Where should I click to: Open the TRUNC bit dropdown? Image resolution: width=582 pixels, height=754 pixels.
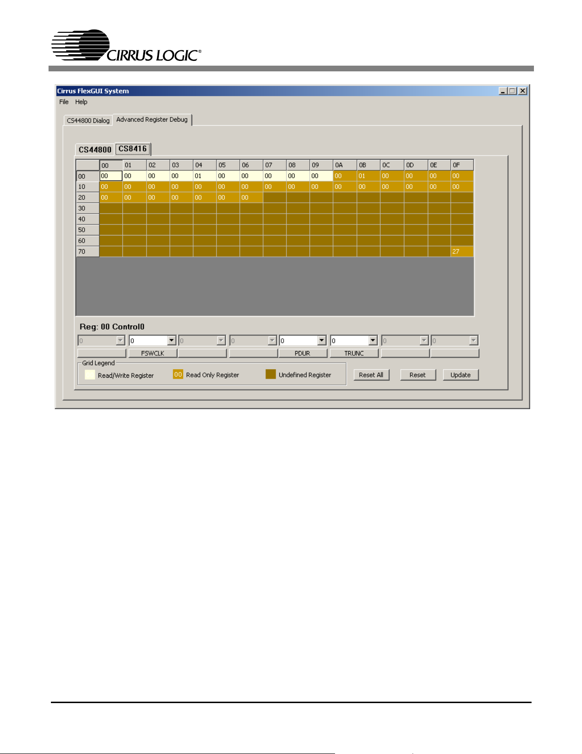[x=373, y=341]
